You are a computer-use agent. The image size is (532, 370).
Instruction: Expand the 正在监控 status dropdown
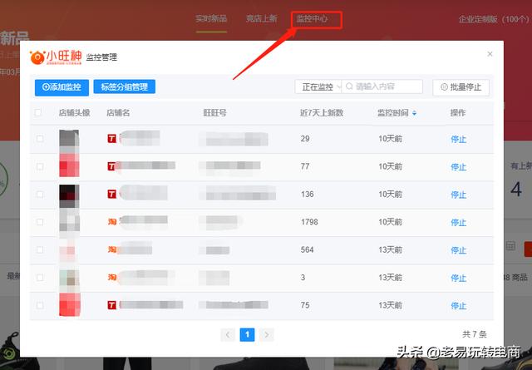click(x=318, y=87)
